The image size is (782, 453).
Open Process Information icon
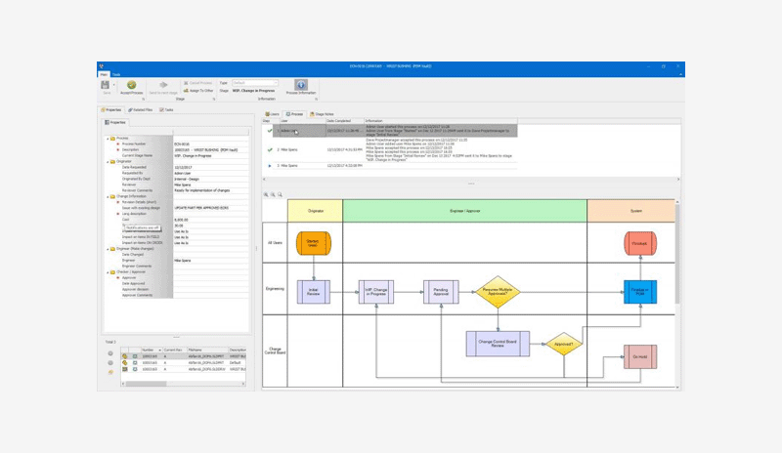[301, 86]
